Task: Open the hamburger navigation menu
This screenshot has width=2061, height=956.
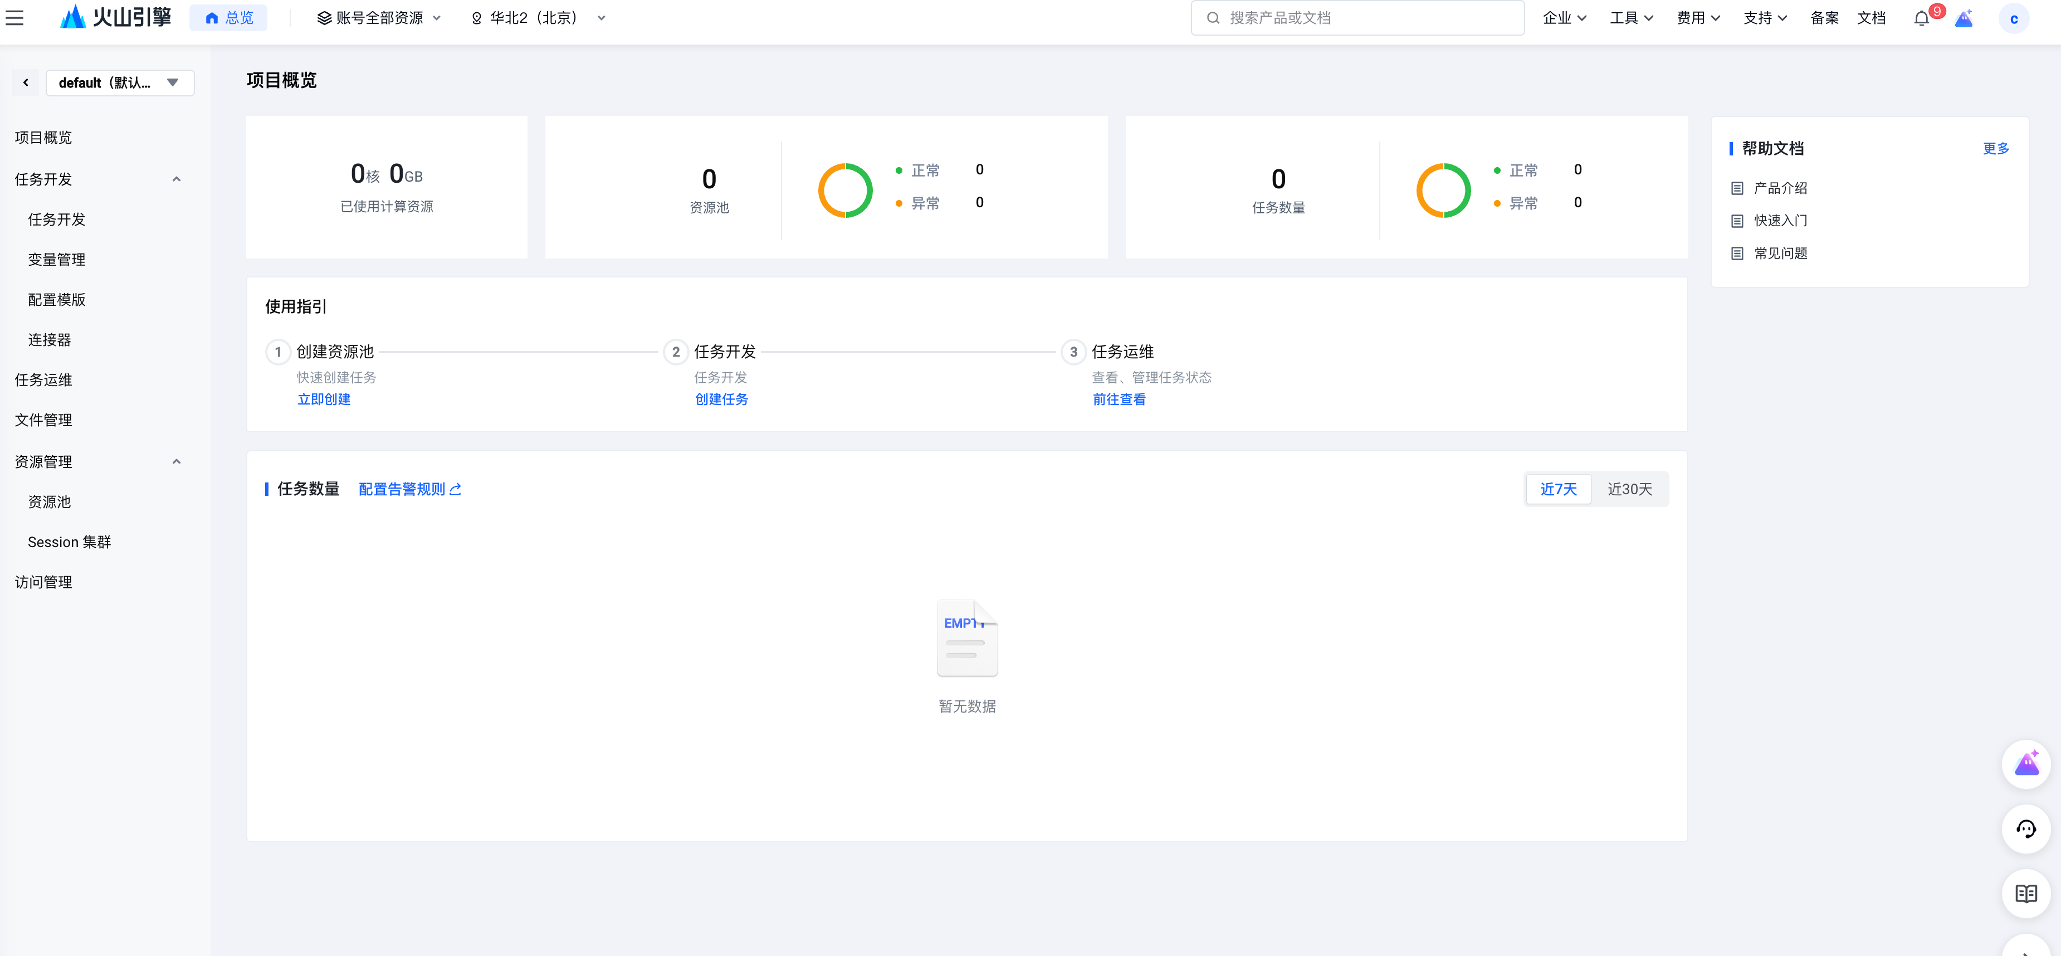Action: click(x=14, y=18)
